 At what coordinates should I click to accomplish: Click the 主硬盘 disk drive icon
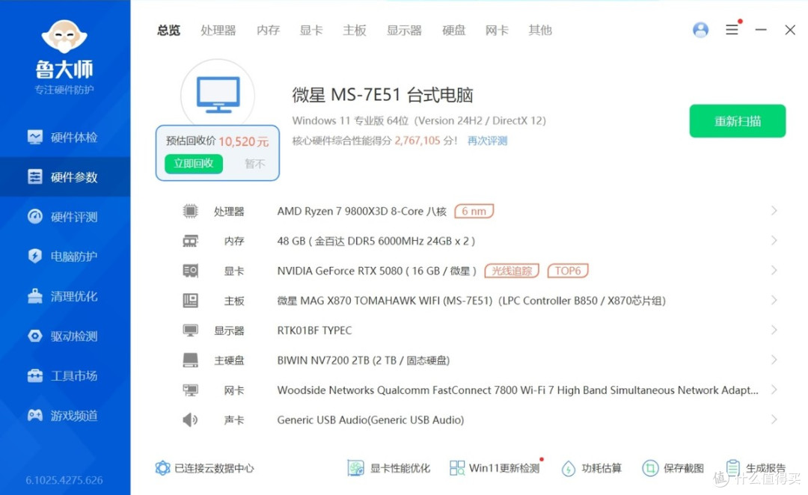pyautogui.click(x=190, y=360)
